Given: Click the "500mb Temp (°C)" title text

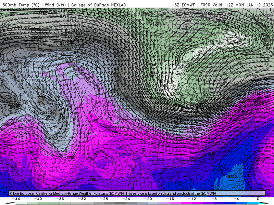Looking at the screenshot, I should [x=21, y=5].
